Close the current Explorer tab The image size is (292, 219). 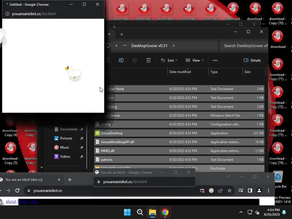109,34
